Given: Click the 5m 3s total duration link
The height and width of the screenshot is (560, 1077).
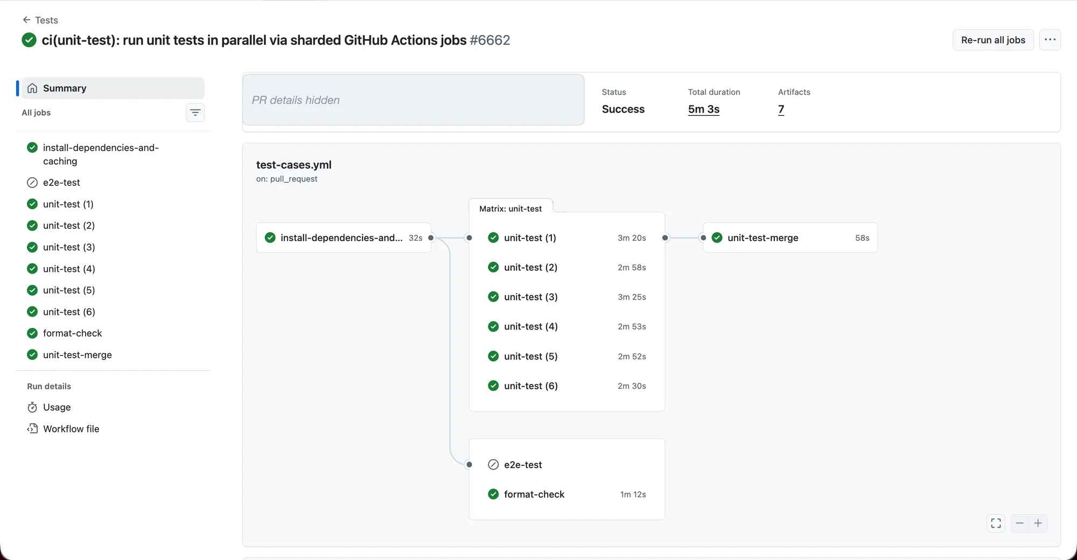Looking at the screenshot, I should pyautogui.click(x=703, y=109).
